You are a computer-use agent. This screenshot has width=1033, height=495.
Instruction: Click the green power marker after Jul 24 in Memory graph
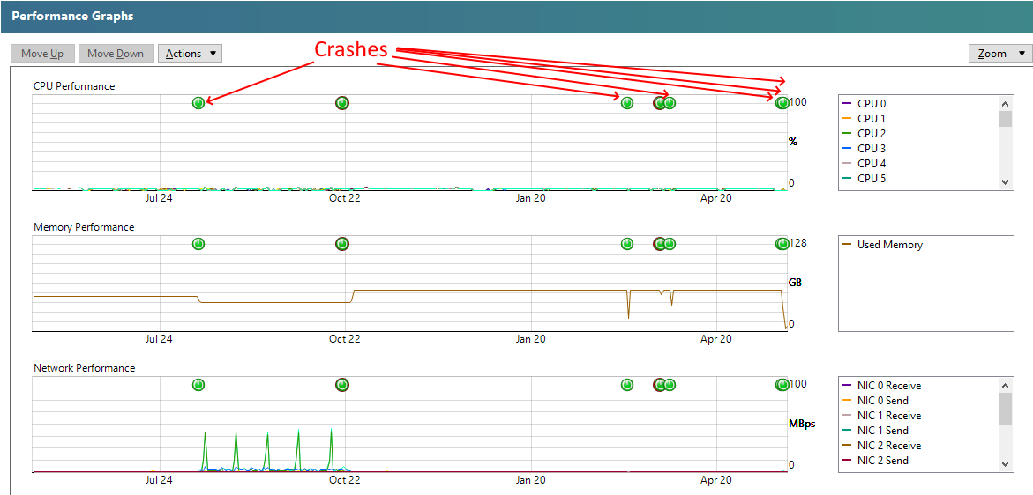tap(198, 244)
